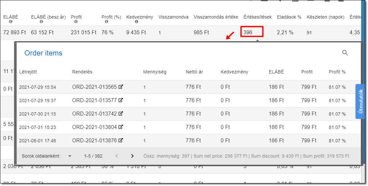Show info icon under ELÁBÉ (besz.ár)
The height and width of the screenshot is (186, 368).
pyautogui.click(x=41, y=22)
